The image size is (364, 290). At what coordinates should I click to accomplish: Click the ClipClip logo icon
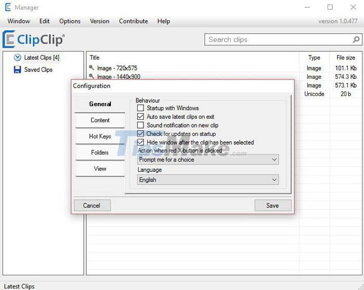click(x=9, y=39)
